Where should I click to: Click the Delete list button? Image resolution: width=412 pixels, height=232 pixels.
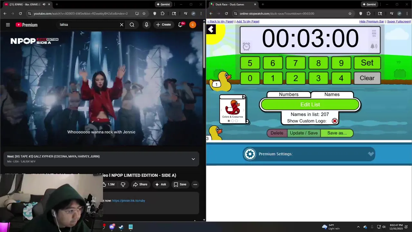[x=277, y=133]
